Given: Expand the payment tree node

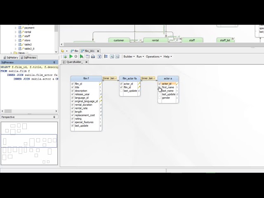Looking at the screenshot, I should pyautogui.click(x=16, y=28).
